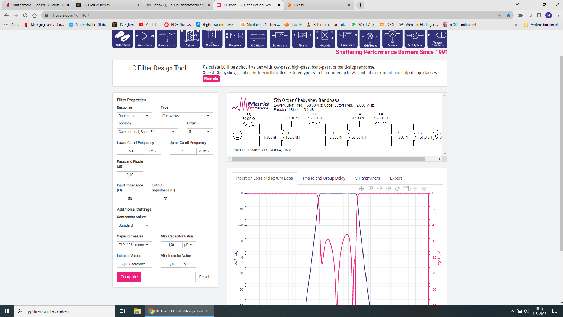Switch to the Live tv browser tab
Viewport: 563px width, 317px height.
click(318, 5)
